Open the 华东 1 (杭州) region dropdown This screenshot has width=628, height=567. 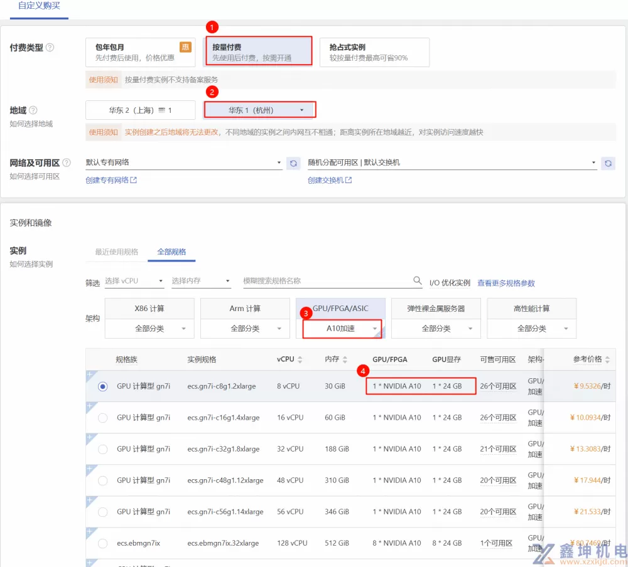[x=259, y=110]
